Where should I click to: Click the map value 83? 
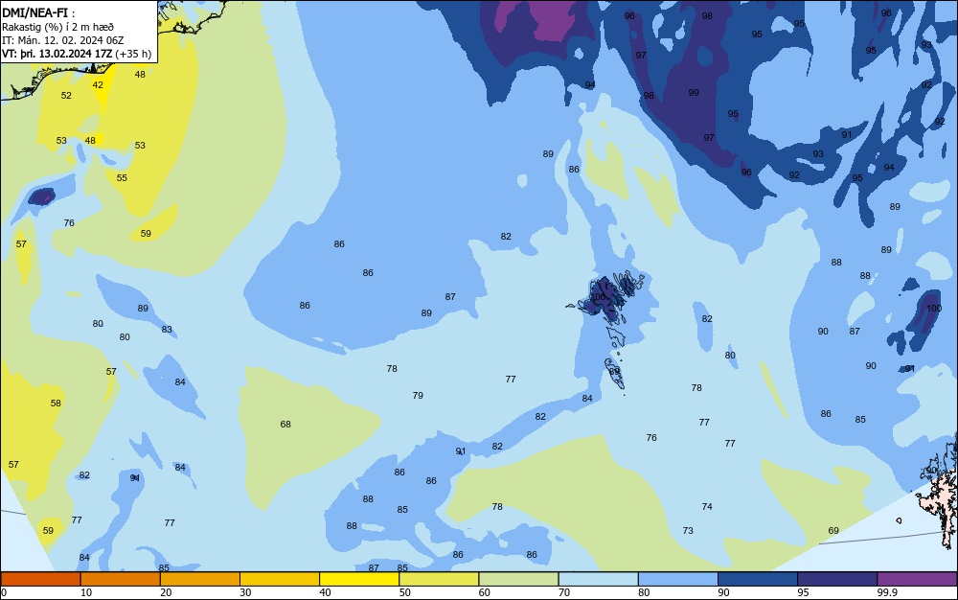pyautogui.click(x=167, y=330)
